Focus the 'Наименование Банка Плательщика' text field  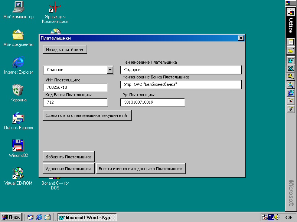pyautogui.click(x=181, y=85)
